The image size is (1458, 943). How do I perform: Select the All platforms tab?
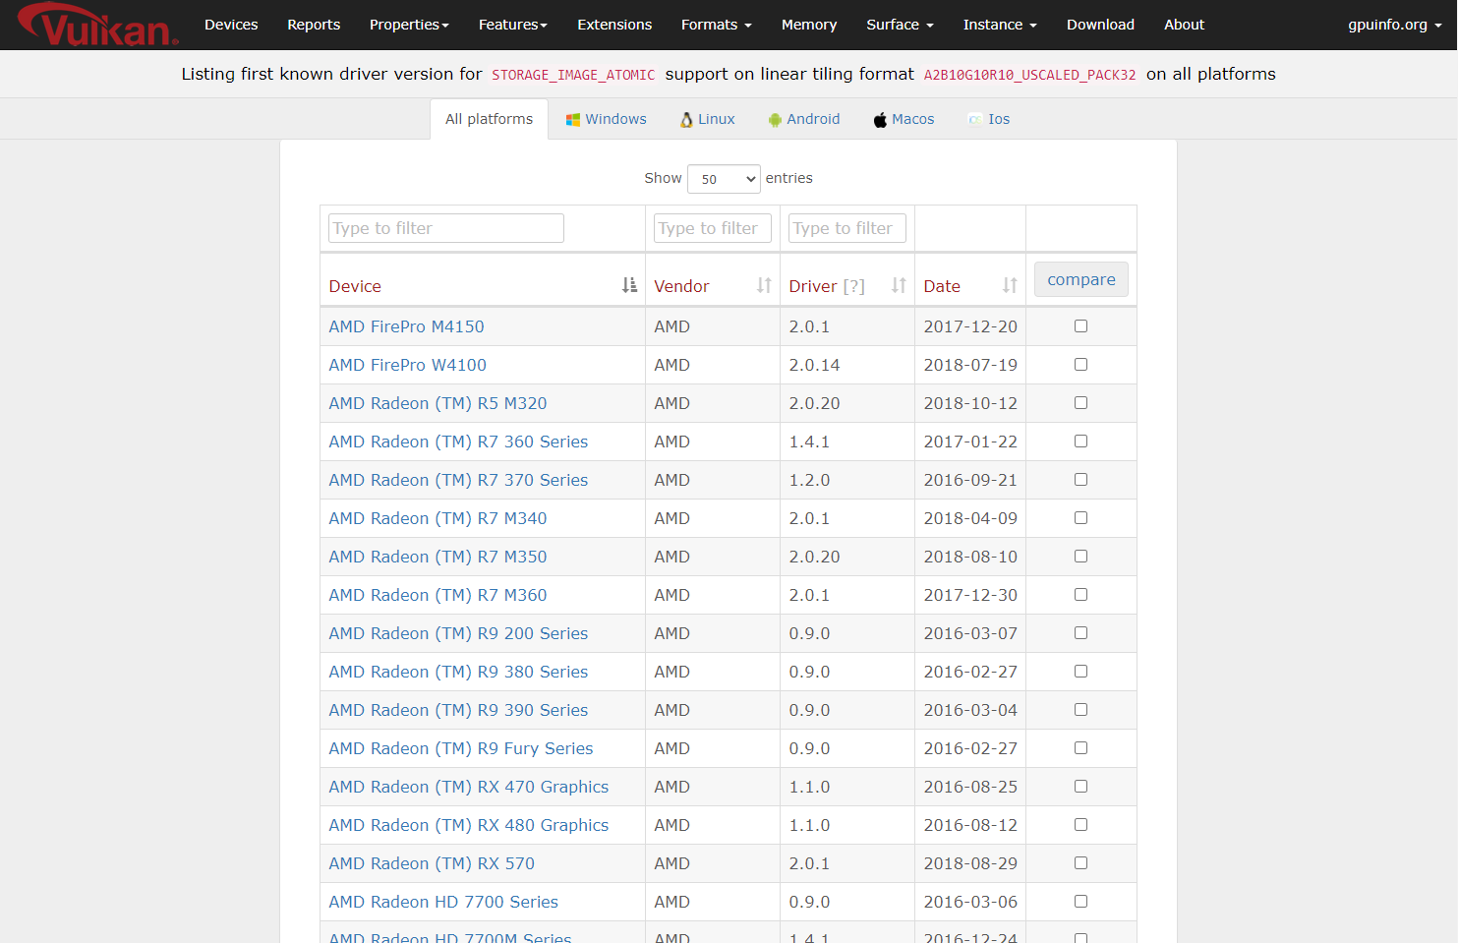(490, 119)
